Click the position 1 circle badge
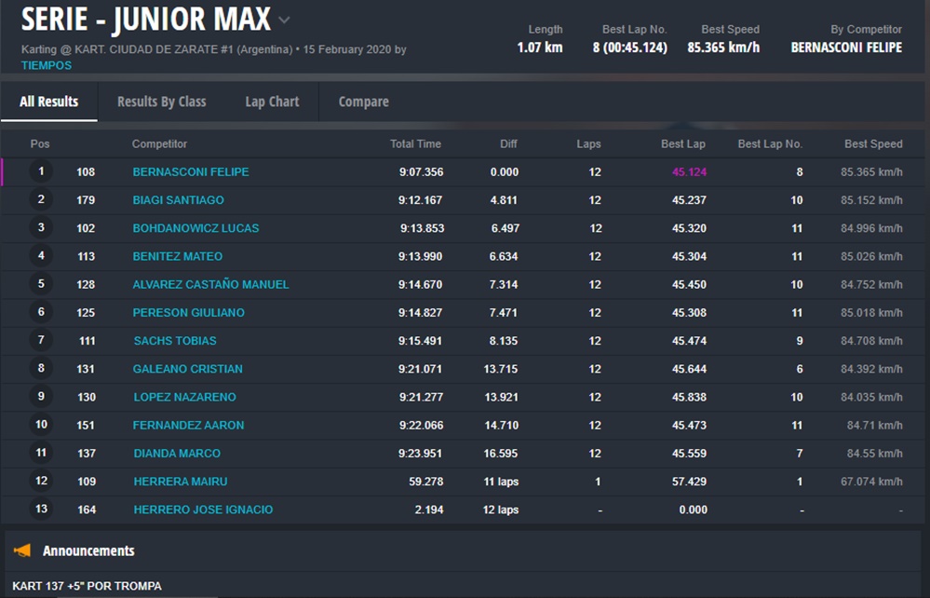 tap(41, 171)
